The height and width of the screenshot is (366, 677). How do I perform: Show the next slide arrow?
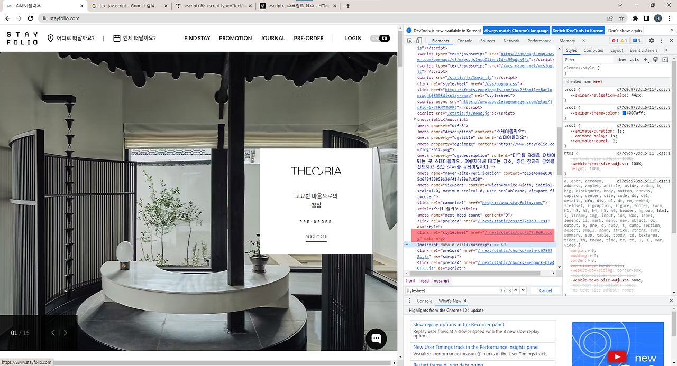click(x=66, y=332)
